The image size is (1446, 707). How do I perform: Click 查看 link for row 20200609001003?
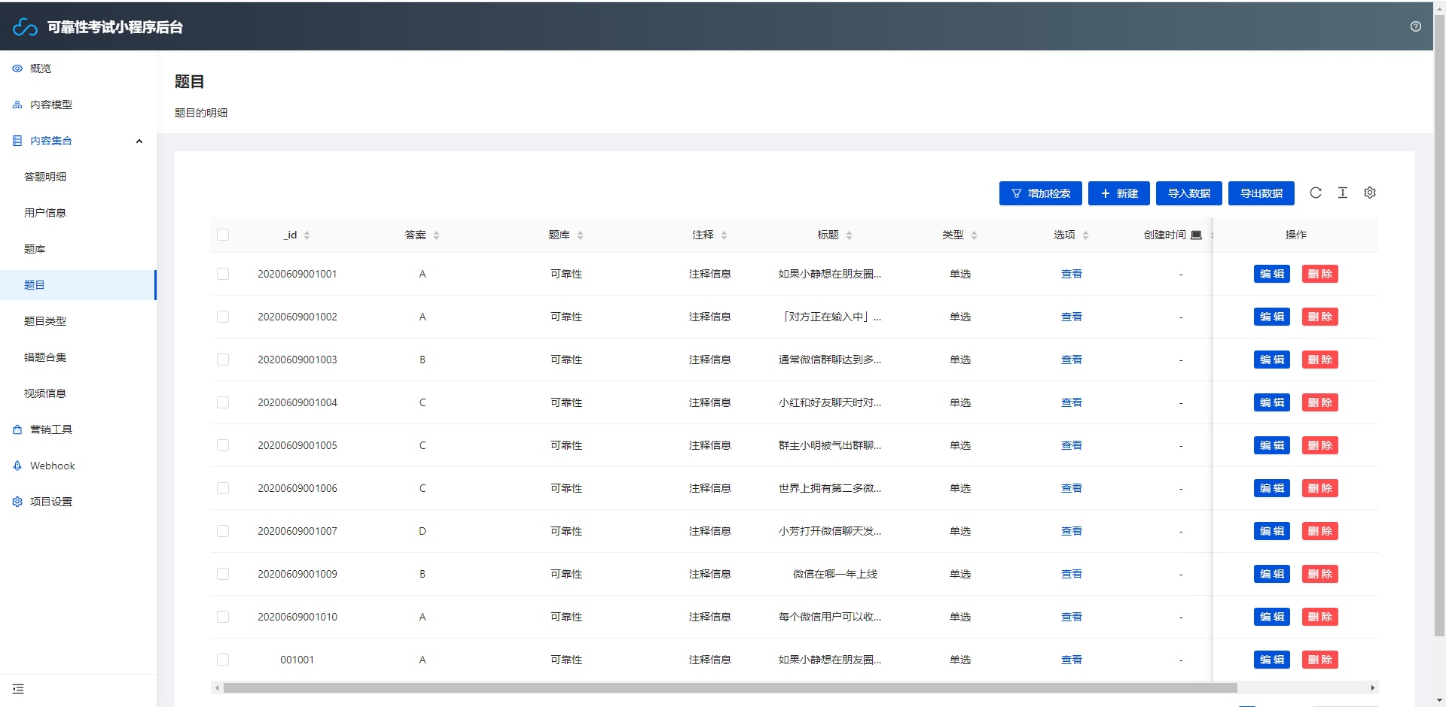coord(1072,360)
